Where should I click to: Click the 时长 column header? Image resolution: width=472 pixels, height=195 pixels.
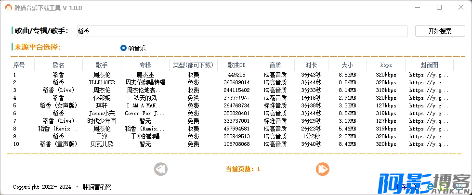pyautogui.click(x=311, y=65)
